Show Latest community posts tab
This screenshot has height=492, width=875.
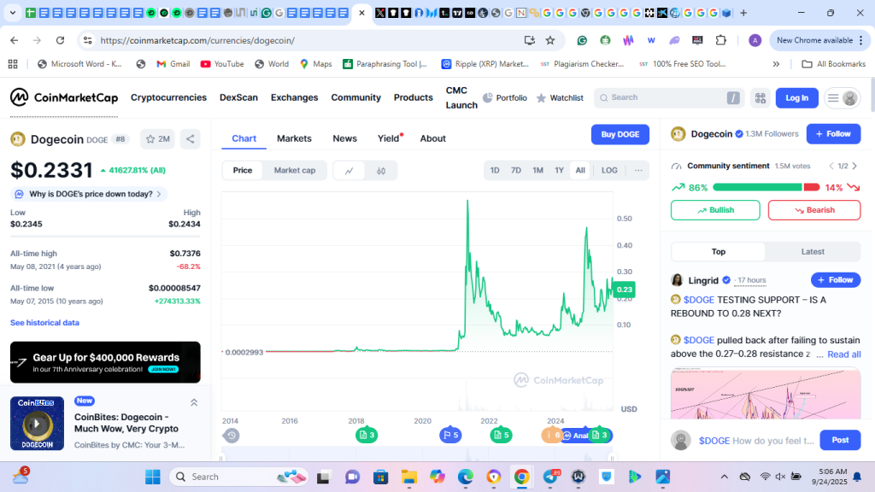[813, 252]
